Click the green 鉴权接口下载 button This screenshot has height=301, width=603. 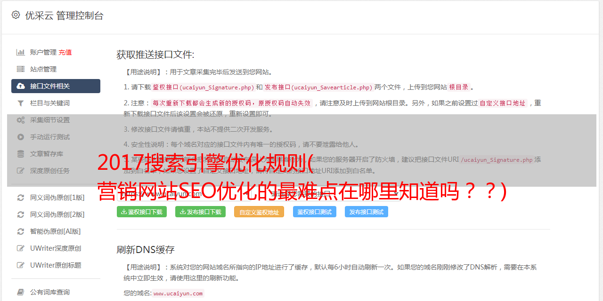[142, 212]
